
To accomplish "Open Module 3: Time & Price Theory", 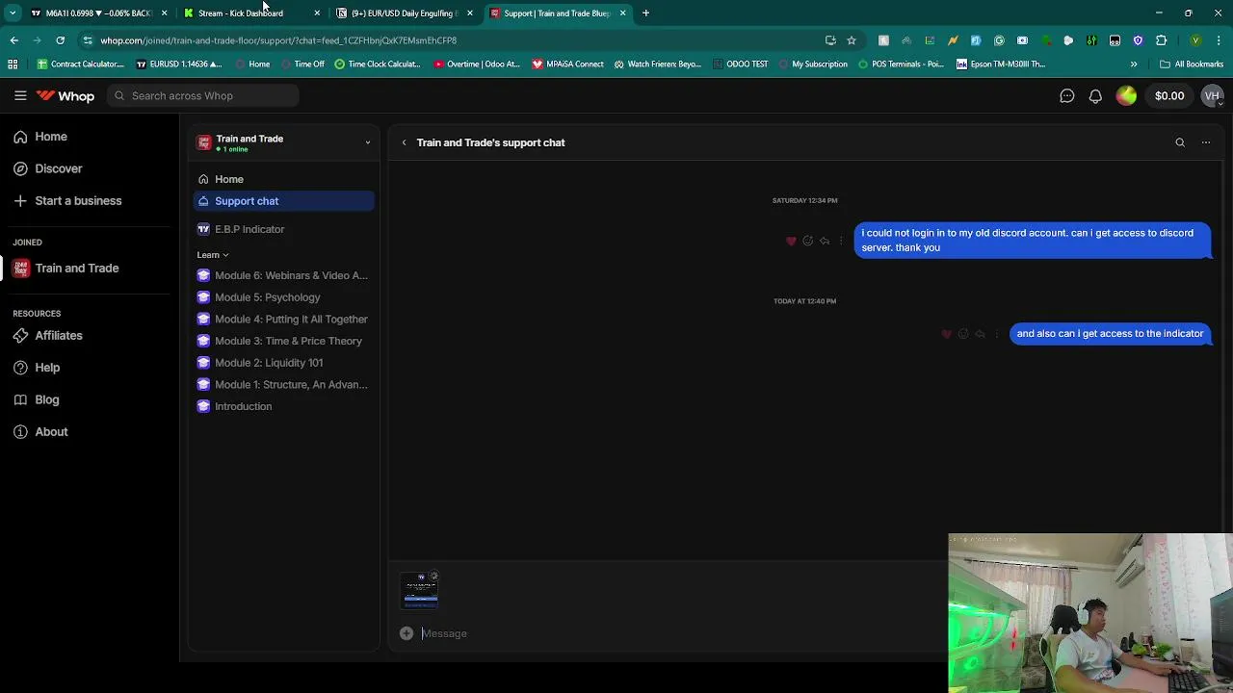I will (283, 341).
